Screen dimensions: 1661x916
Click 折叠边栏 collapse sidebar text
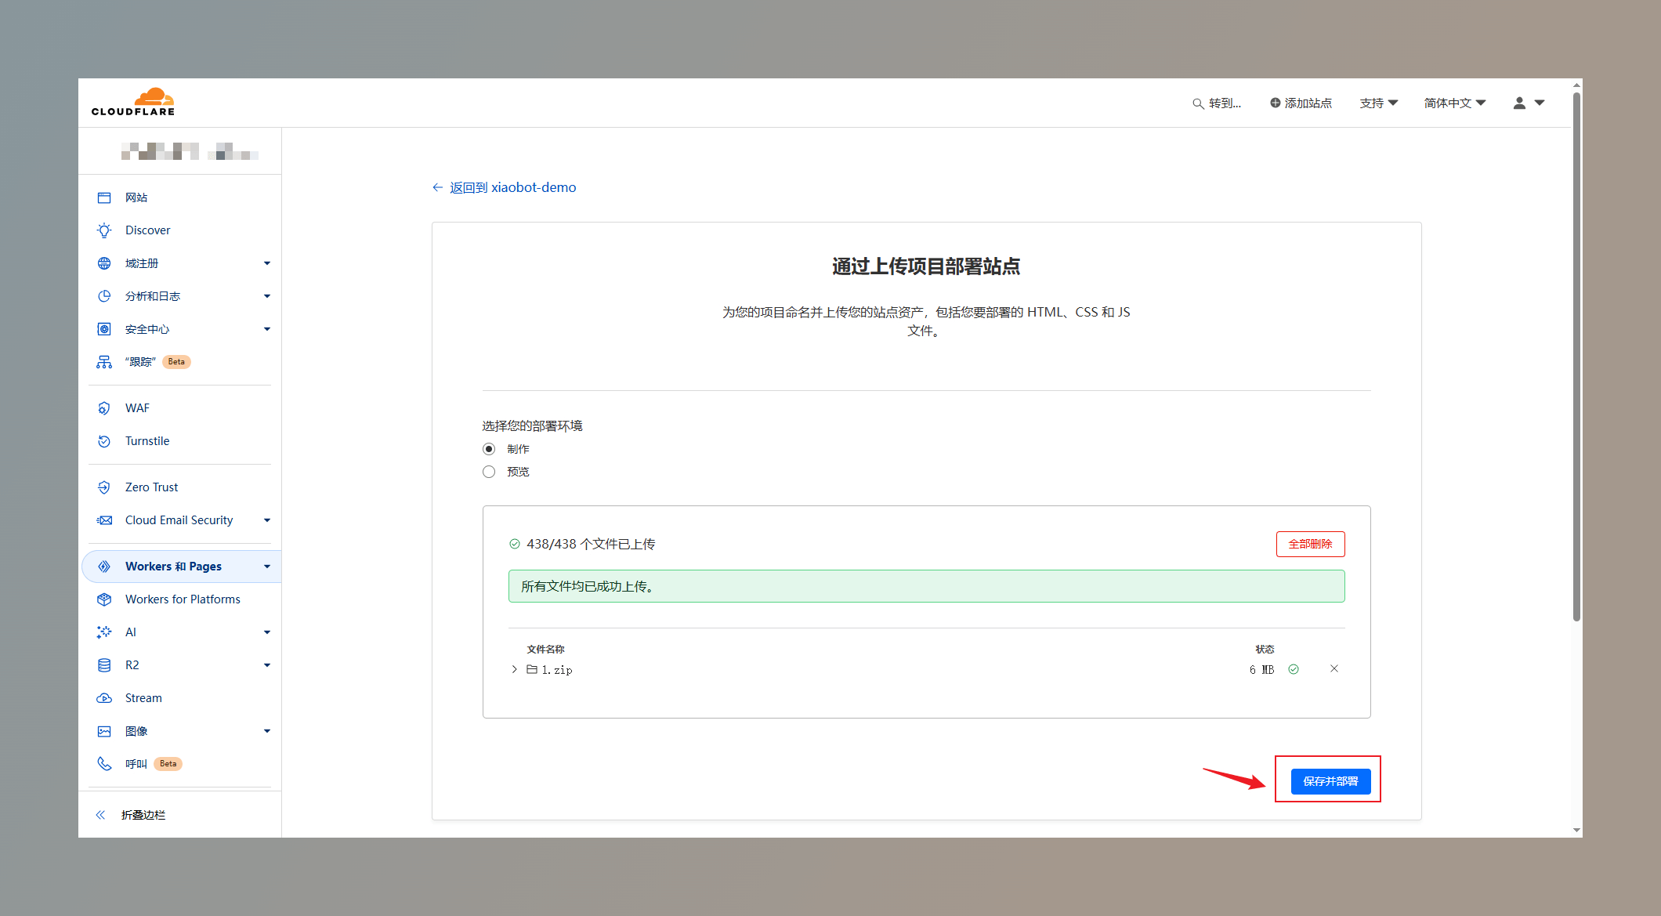pyautogui.click(x=143, y=815)
